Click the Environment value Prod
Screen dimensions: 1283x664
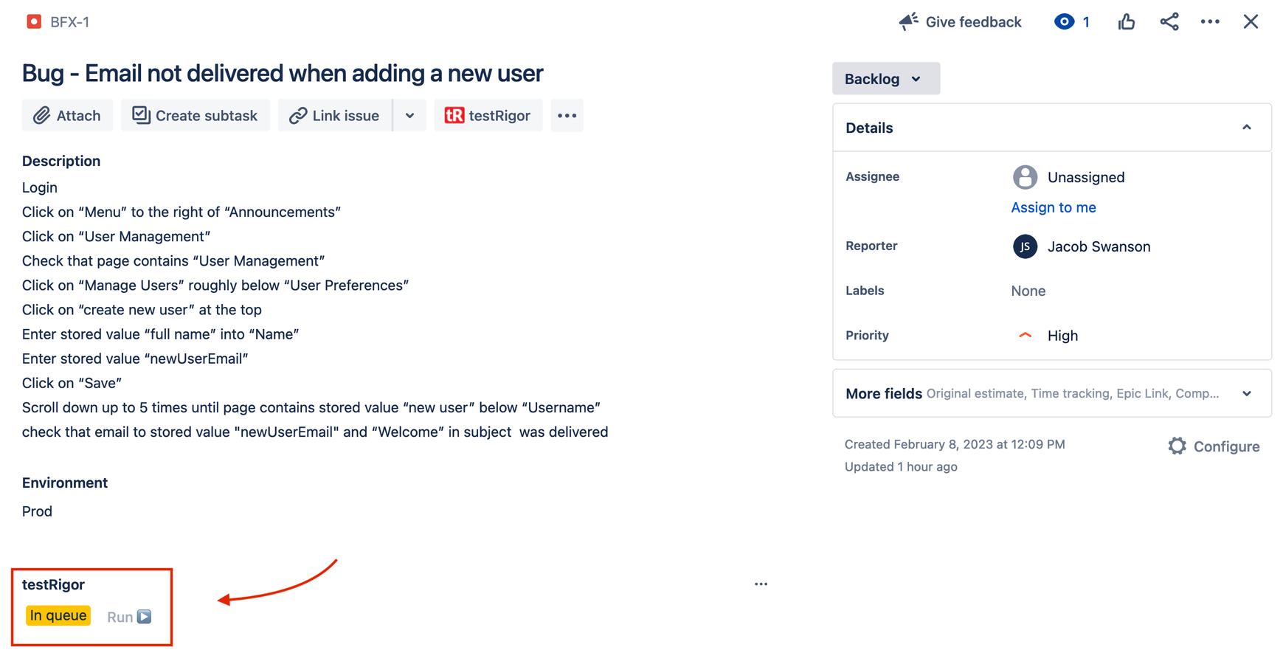click(37, 511)
